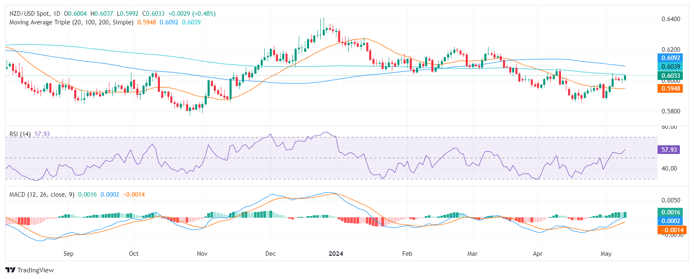
Task: Click the orange 0.5948 value in MA legend
Action: click(147, 22)
